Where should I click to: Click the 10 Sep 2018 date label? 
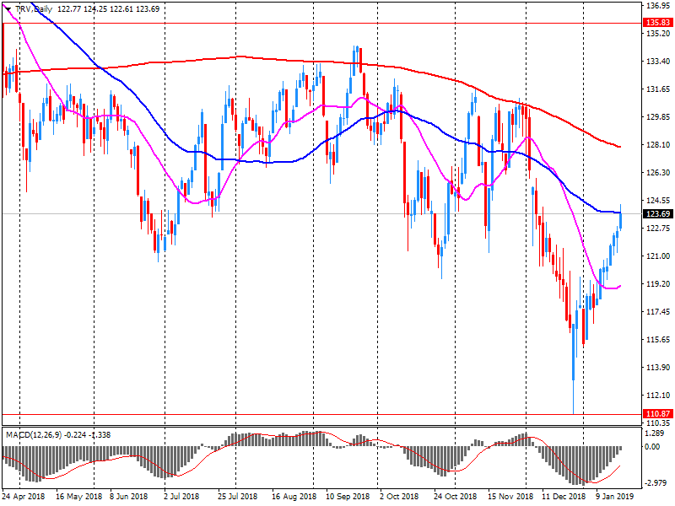pyautogui.click(x=348, y=497)
